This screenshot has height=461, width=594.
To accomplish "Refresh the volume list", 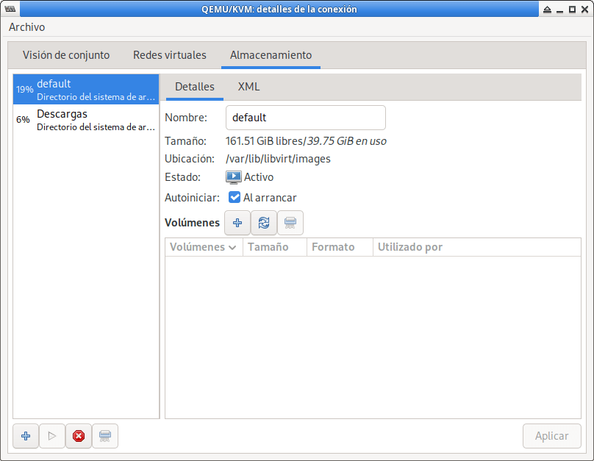I will 264,223.
